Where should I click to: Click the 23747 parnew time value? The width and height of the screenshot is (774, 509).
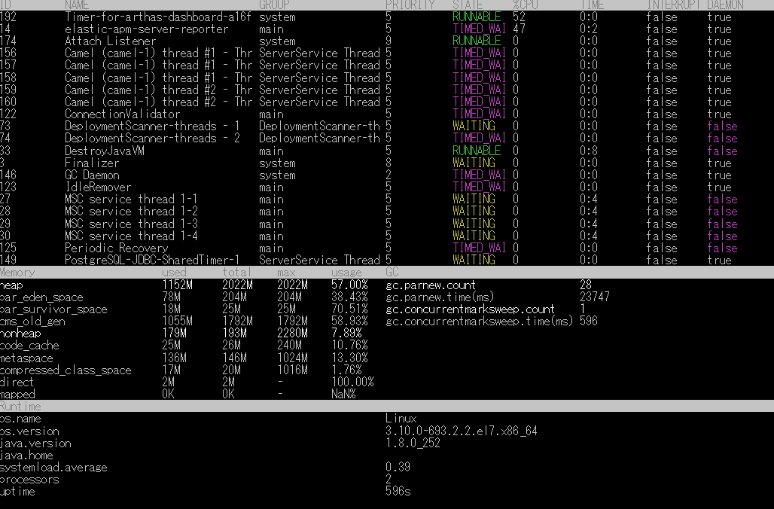(x=594, y=297)
